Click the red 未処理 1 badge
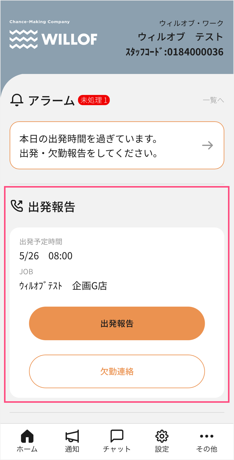Viewport: 234px width, 460px height. coord(94,100)
